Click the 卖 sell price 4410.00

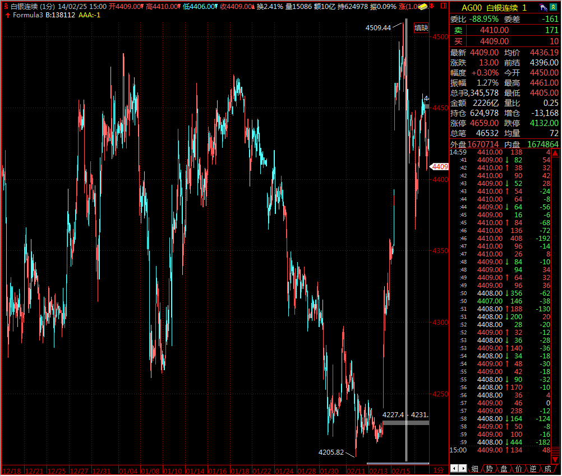(494, 30)
